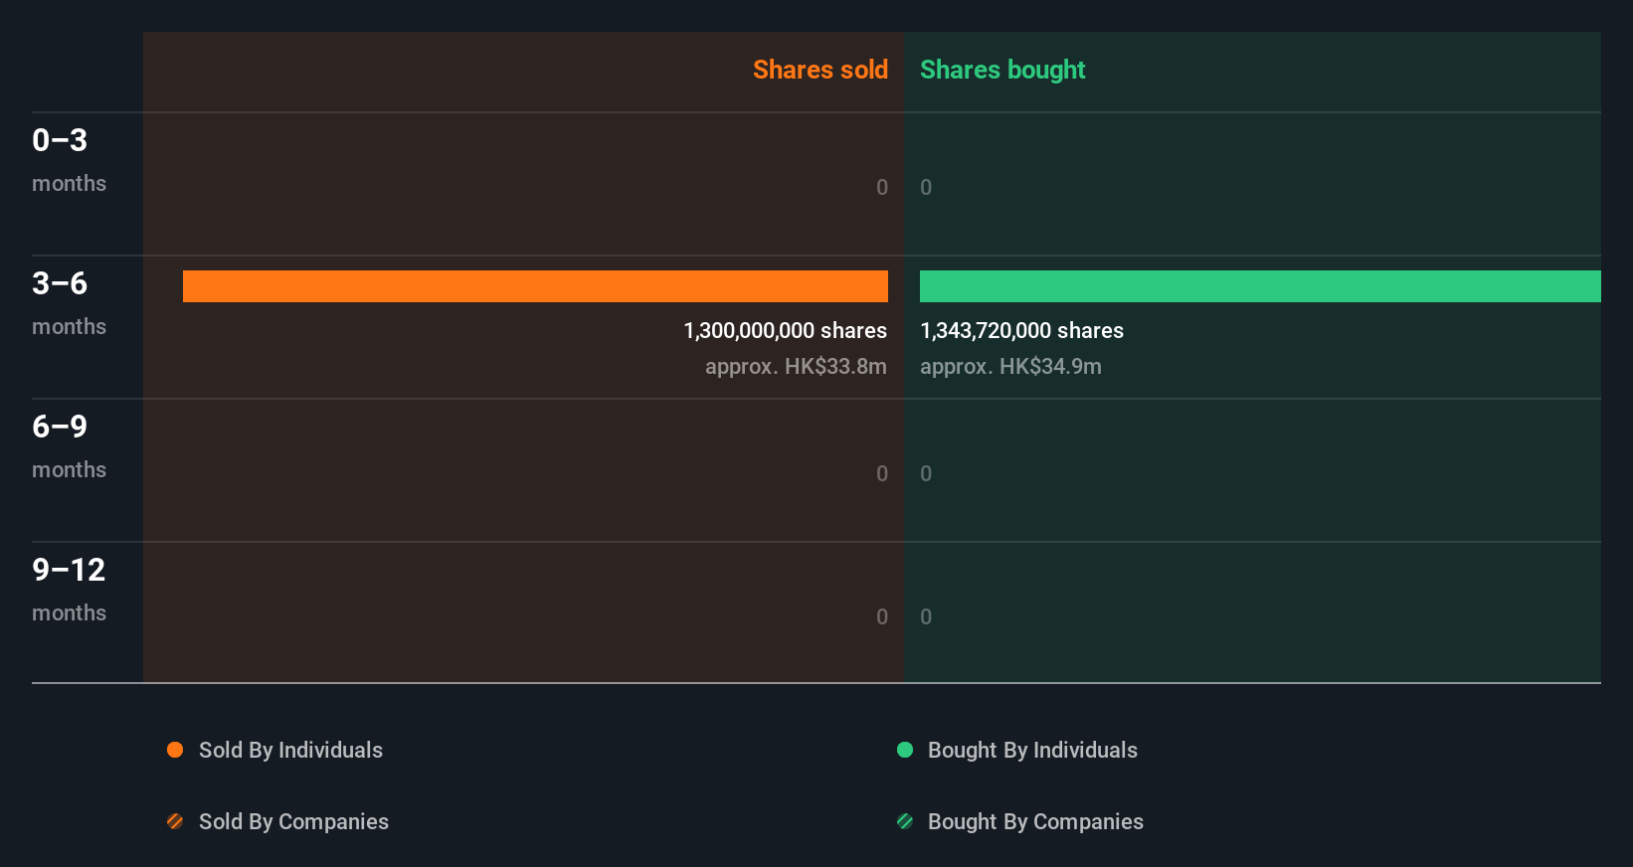Click the shares bought zero in 9–12 months row
This screenshot has width=1633, height=867.
[x=926, y=616]
